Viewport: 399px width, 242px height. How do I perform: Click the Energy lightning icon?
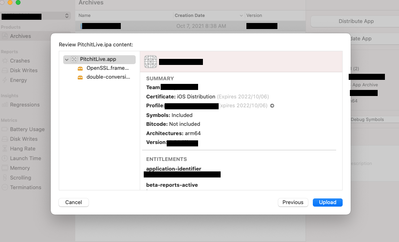pos(5,80)
